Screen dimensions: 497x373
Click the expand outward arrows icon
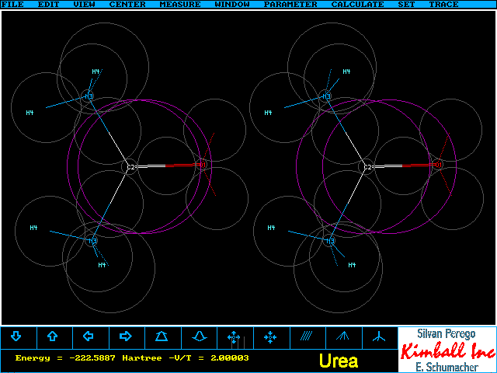click(234, 337)
